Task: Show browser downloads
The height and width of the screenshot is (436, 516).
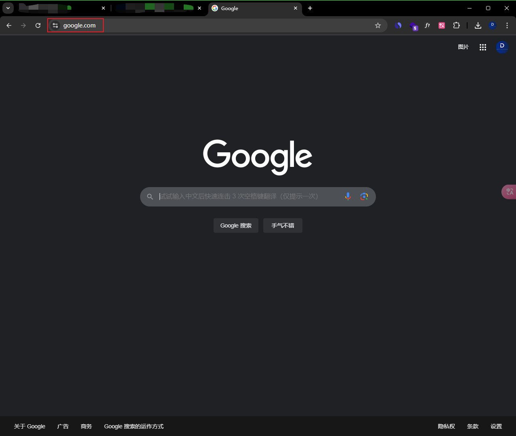Action: pos(478,25)
